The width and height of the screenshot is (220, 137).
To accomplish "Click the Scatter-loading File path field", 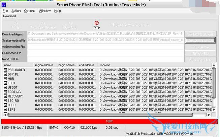I will pyautogui.click(x=105, y=40).
